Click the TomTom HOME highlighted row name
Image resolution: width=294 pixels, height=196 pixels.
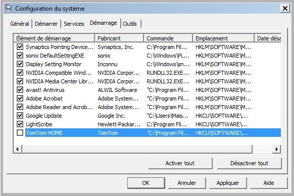click(x=44, y=133)
